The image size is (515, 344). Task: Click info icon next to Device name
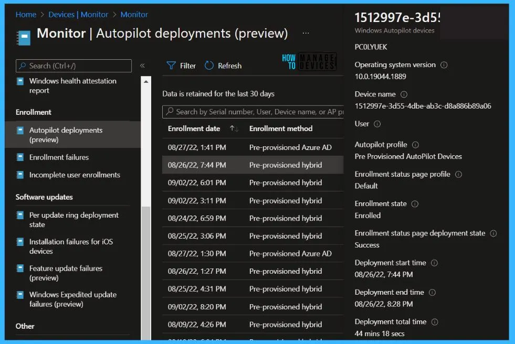tap(404, 94)
